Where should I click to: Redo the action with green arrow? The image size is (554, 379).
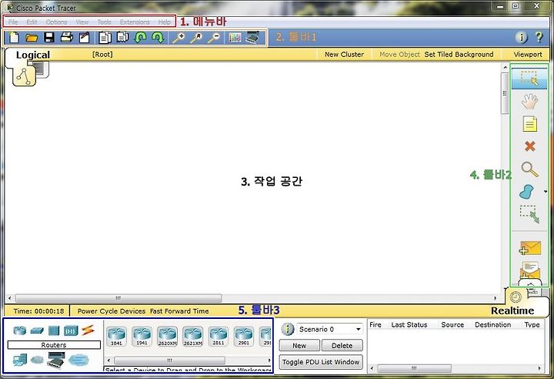click(158, 37)
